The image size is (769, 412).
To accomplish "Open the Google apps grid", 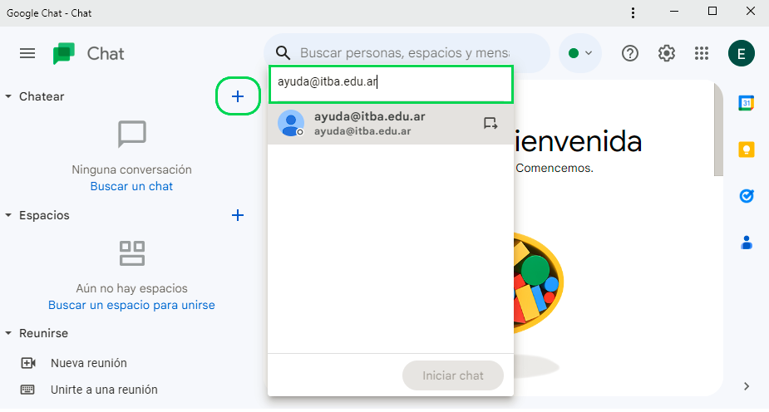I will pos(702,53).
